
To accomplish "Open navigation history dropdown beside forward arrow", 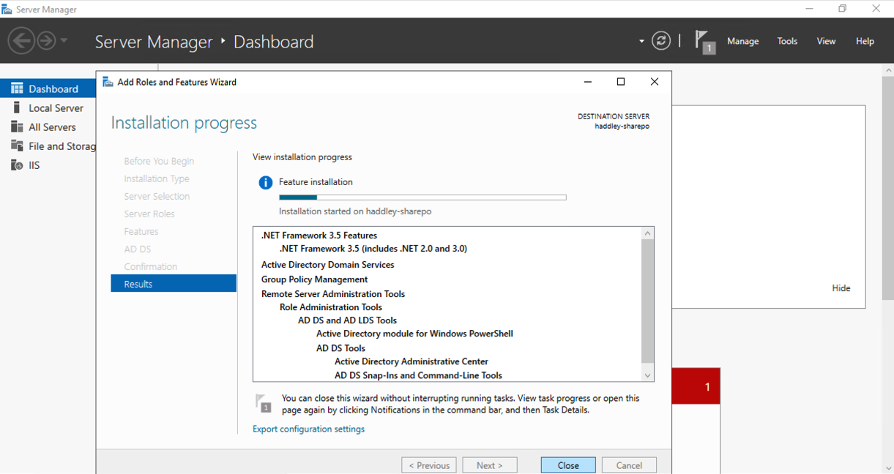I will (x=64, y=41).
